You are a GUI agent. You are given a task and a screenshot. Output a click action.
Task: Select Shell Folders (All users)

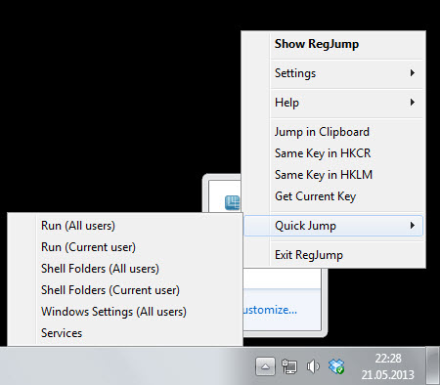[125, 269]
